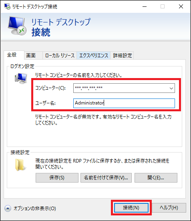Click the 接続(N) button

coord(131,208)
